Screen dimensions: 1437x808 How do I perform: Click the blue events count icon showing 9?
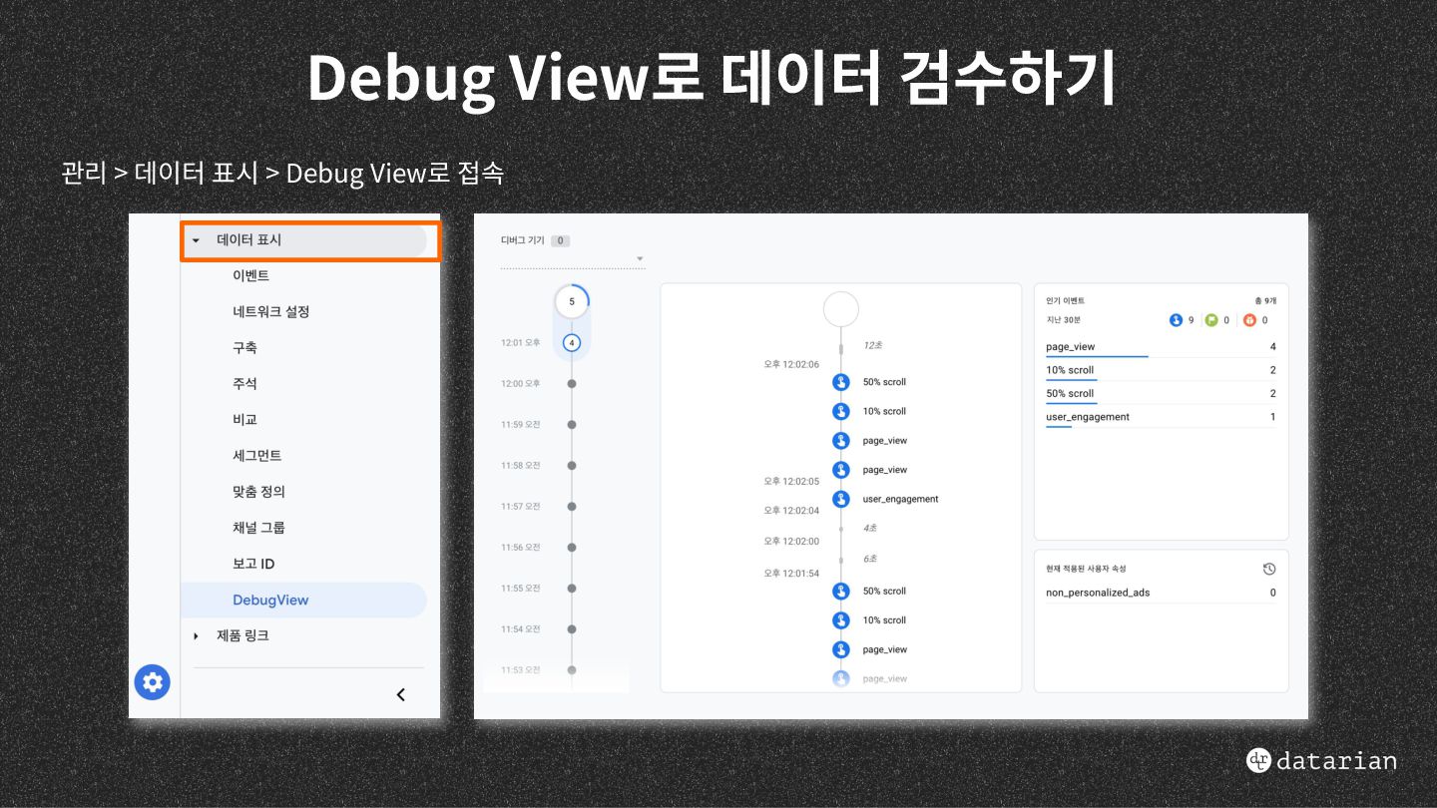tap(1176, 320)
